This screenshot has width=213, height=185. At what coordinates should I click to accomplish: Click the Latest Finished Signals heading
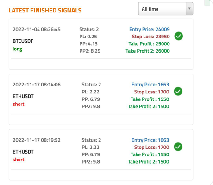(45, 11)
